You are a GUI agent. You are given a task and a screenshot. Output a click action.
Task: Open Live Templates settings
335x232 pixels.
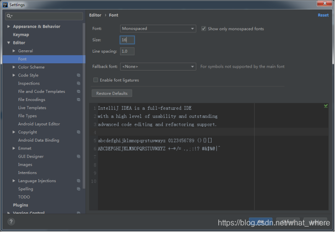[32, 108]
